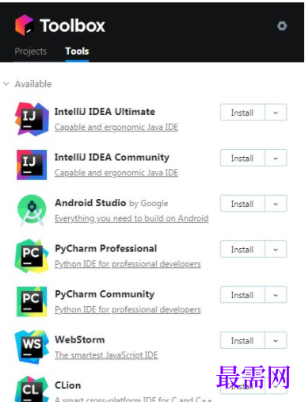Click the IntelliJ IDEA Community logo icon
This screenshot has height=402, width=305.
pyautogui.click(x=32, y=165)
